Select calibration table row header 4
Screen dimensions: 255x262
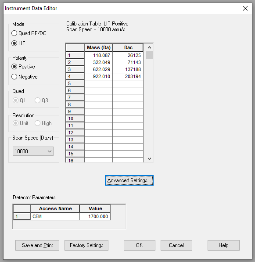pyautogui.click(x=75, y=76)
